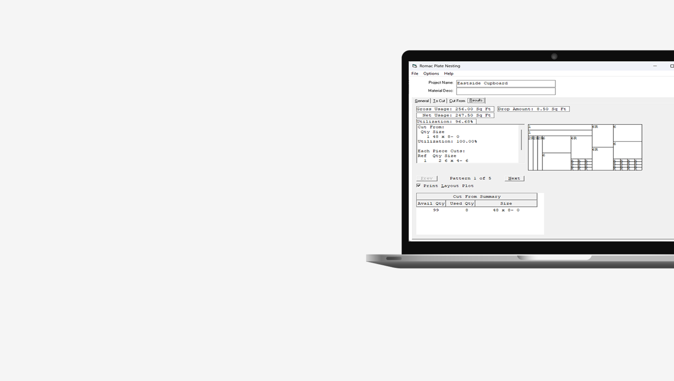
Task: Open the Options menu
Action: [431, 74]
